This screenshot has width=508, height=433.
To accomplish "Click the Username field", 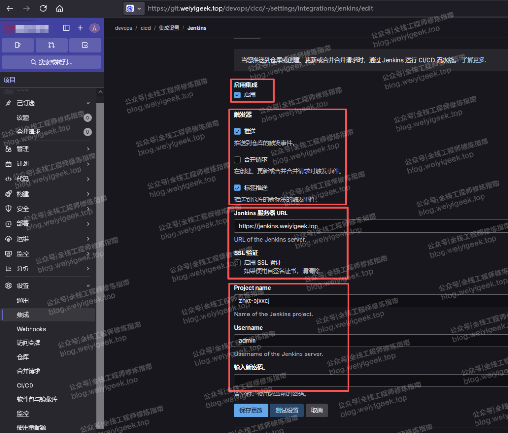I will (x=371, y=341).
